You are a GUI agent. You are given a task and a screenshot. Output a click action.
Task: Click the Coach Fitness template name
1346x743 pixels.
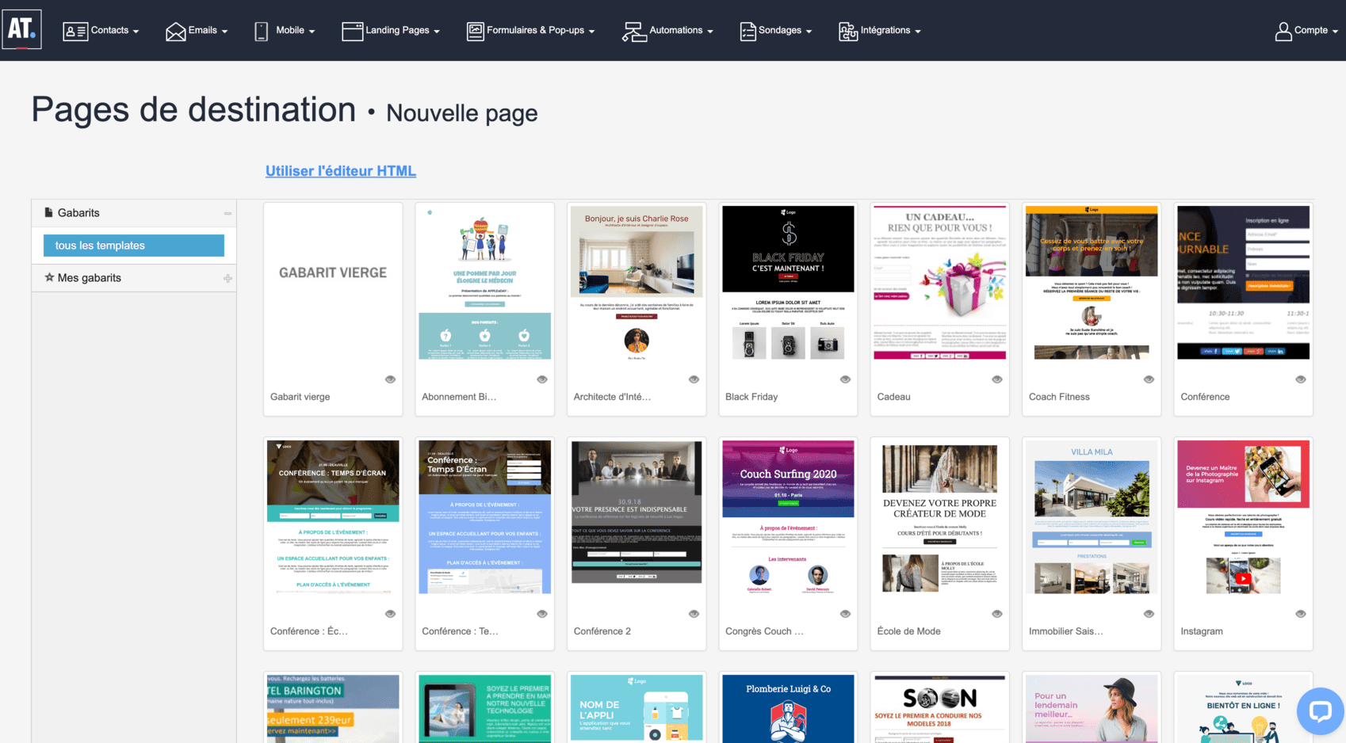[1059, 397]
